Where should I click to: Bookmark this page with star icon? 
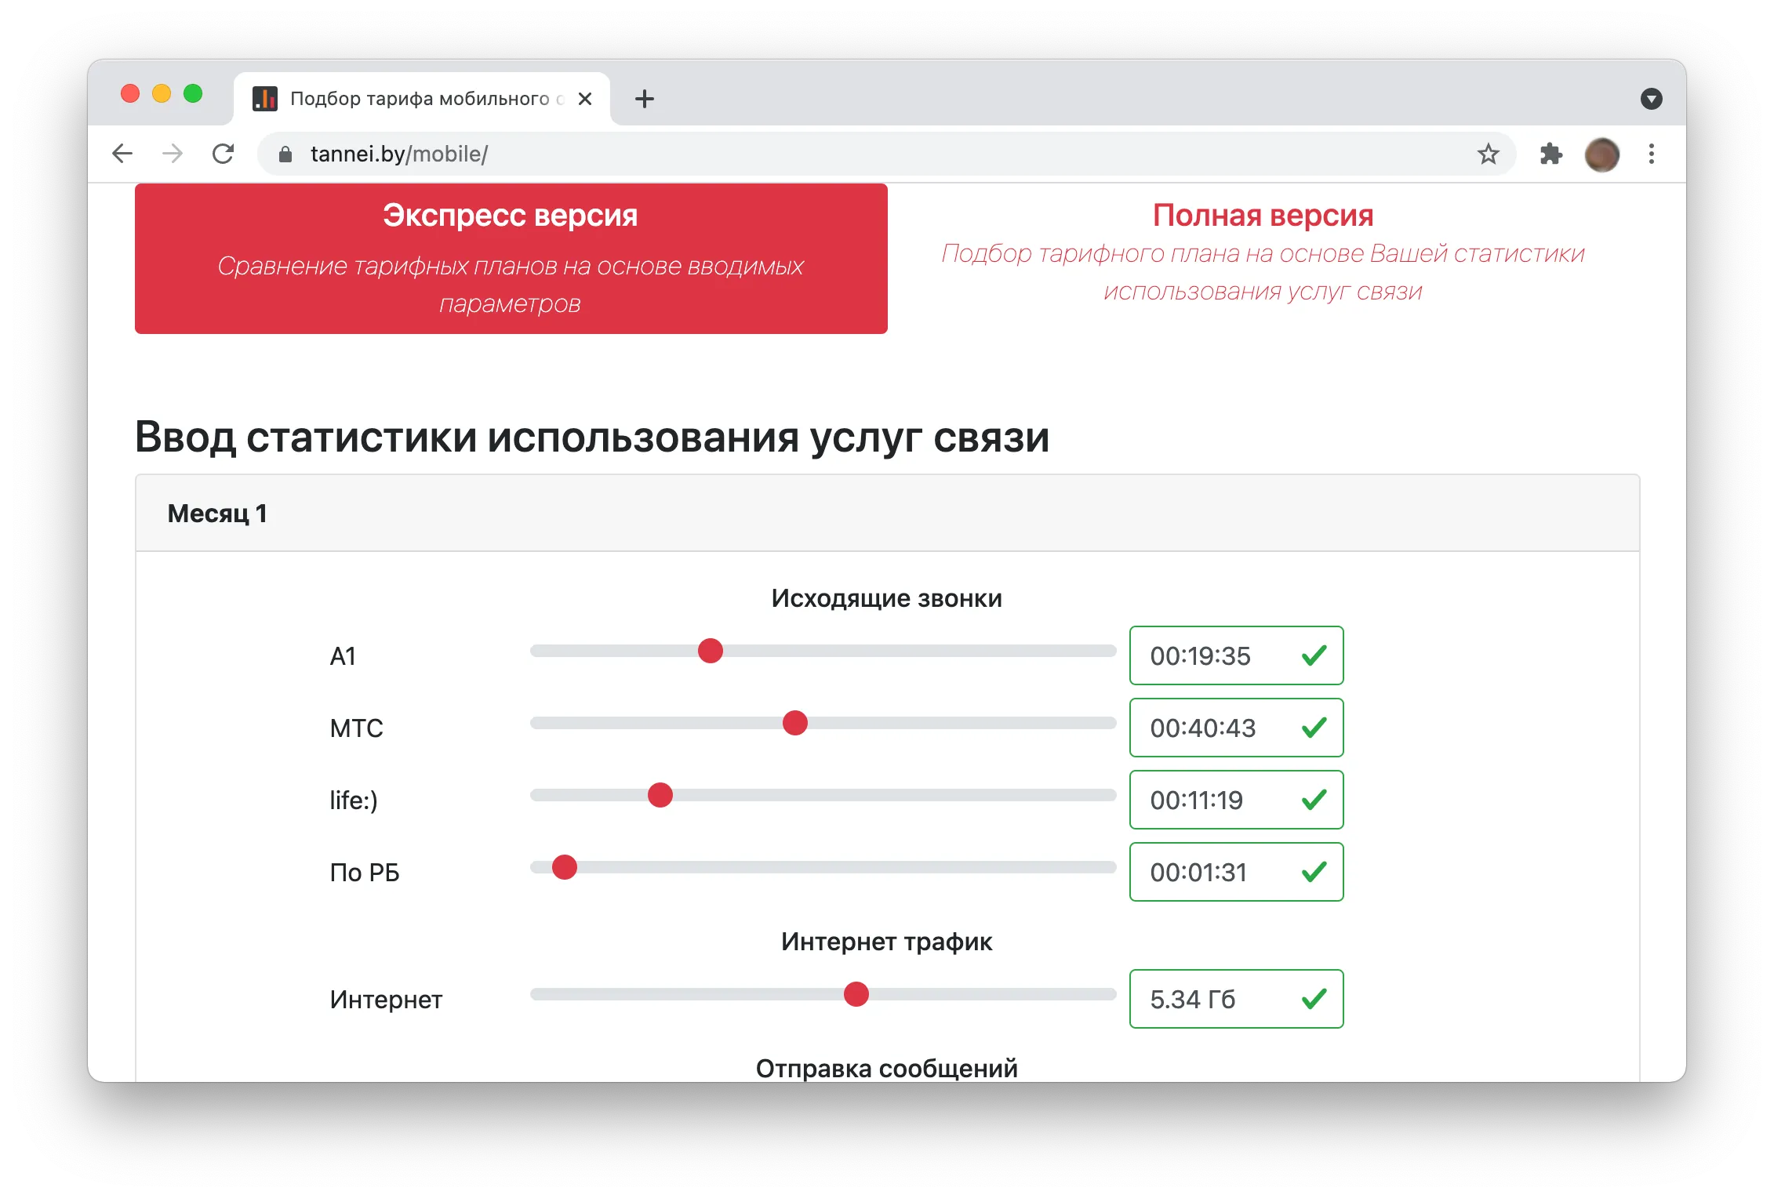click(1488, 154)
